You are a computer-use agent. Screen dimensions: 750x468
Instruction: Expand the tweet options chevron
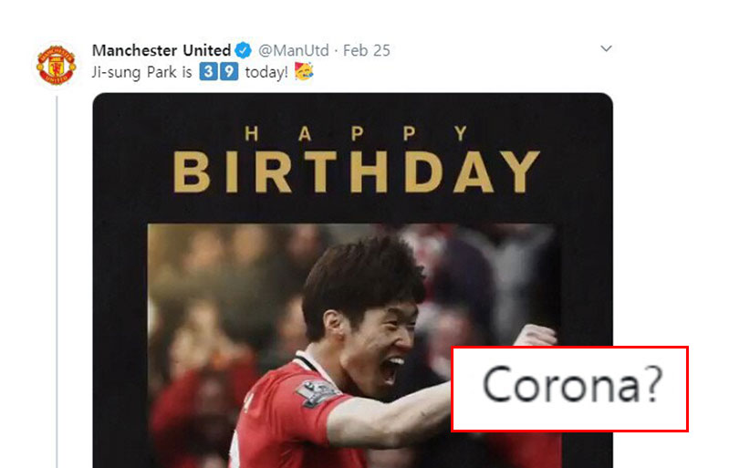(606, 48)
